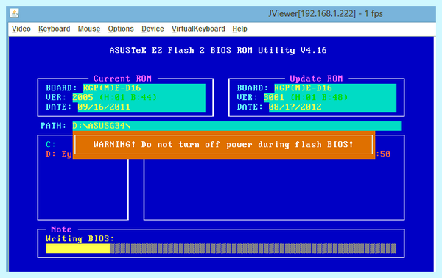Click the EZ Flash 2 BIOS ROM Utility heading
Image resolution: width=442 pixels, height=278 pixels.
click(218, 50)
